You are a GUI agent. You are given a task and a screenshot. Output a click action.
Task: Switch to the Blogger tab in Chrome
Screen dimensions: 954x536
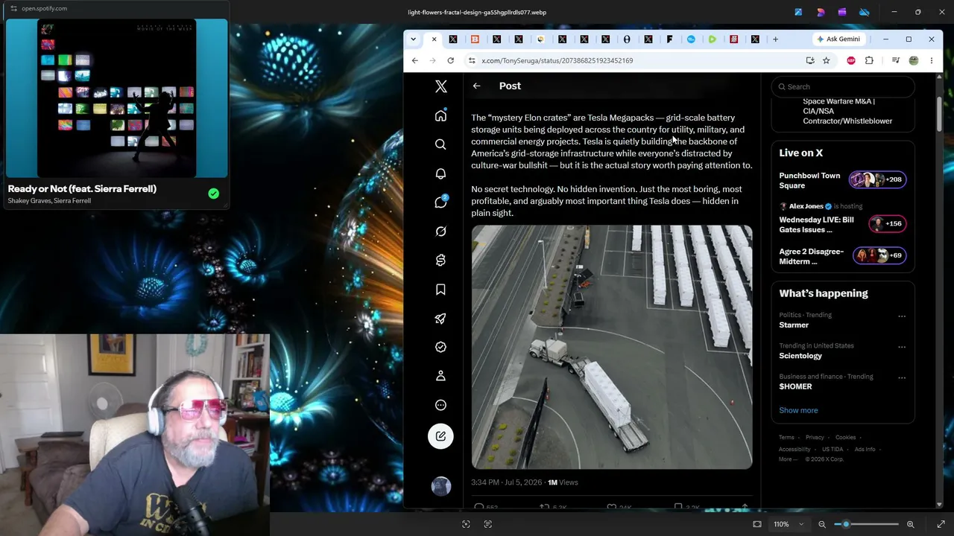click(x=475, y=39)
